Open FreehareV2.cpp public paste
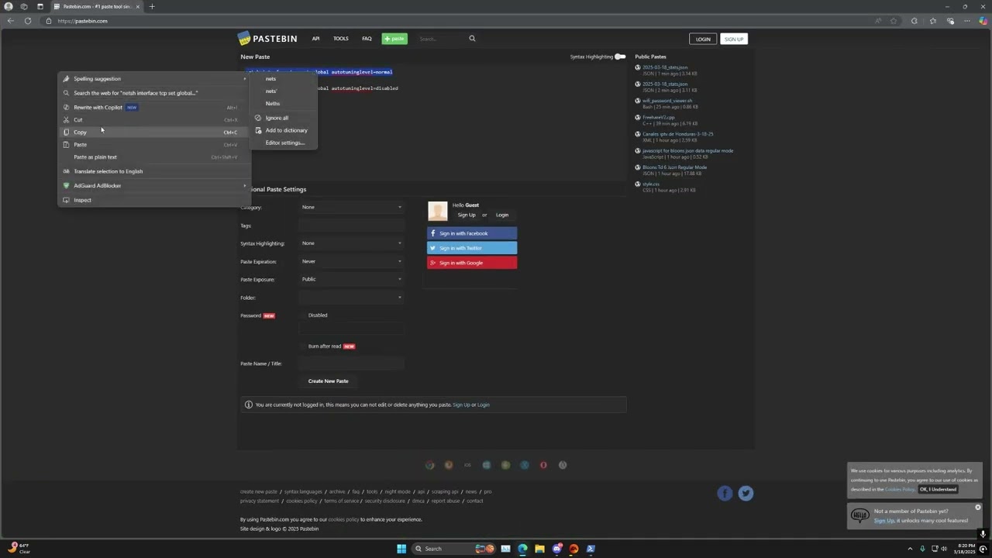This screenshot has height=558, width=992. (659, 117)
